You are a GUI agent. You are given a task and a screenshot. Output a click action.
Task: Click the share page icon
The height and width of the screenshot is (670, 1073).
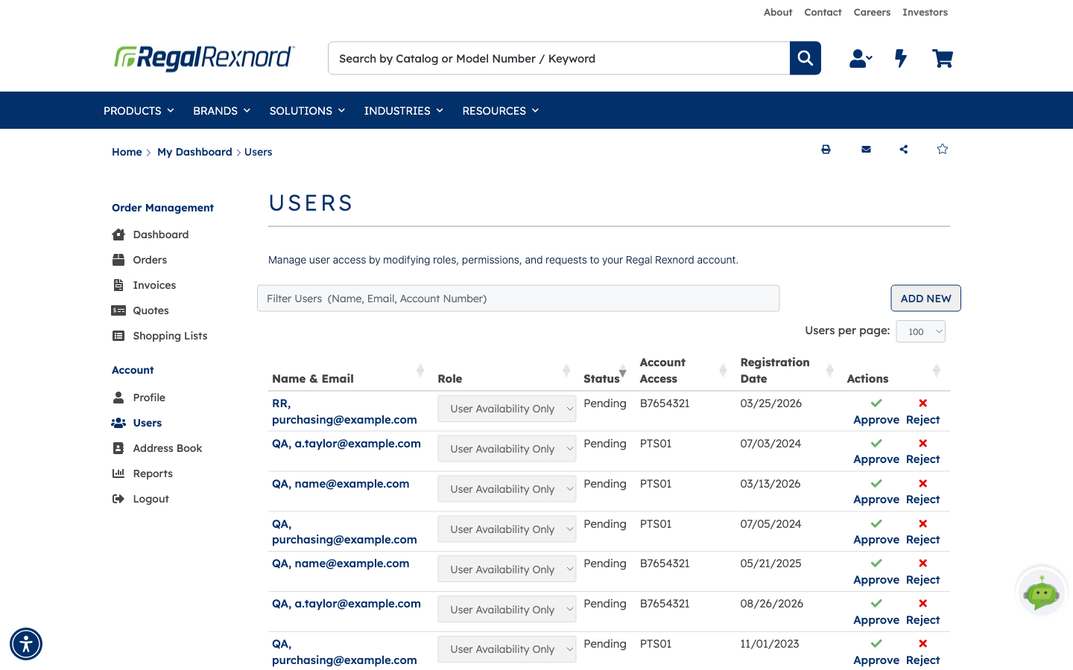[x=904, y=149]
